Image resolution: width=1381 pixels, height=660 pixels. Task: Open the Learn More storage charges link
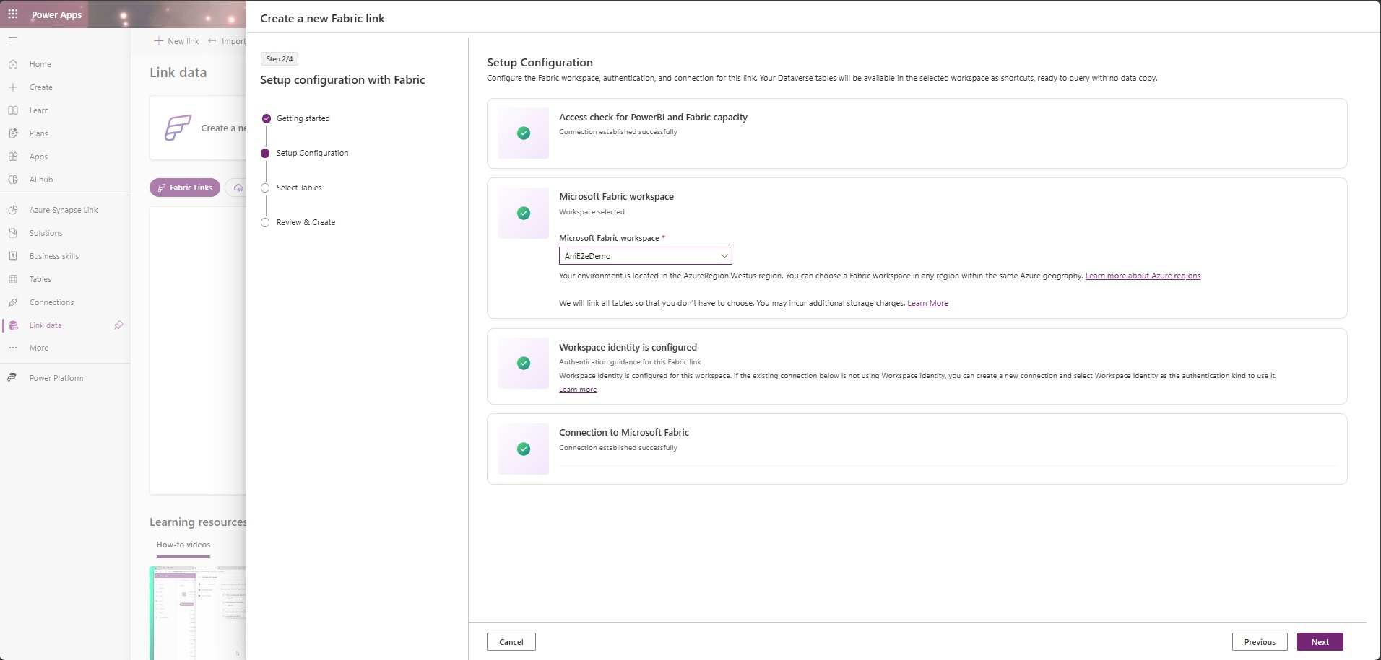pyautogui.click(x=927, y=303)
